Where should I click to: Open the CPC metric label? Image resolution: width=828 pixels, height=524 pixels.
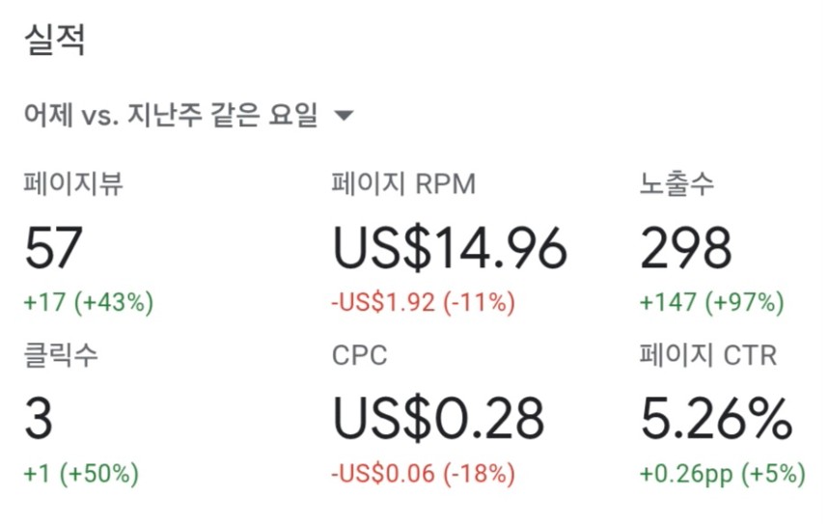[360, 355]
